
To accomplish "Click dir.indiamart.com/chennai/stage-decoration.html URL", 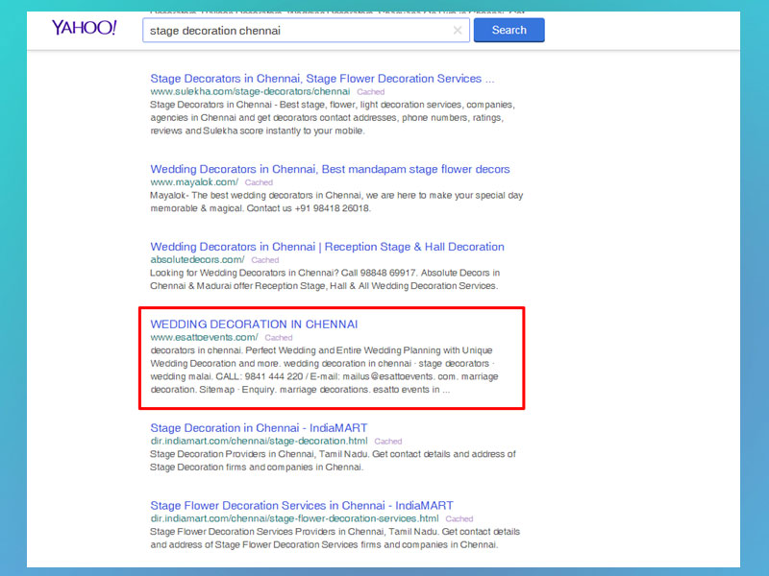I will click(259, 441).
